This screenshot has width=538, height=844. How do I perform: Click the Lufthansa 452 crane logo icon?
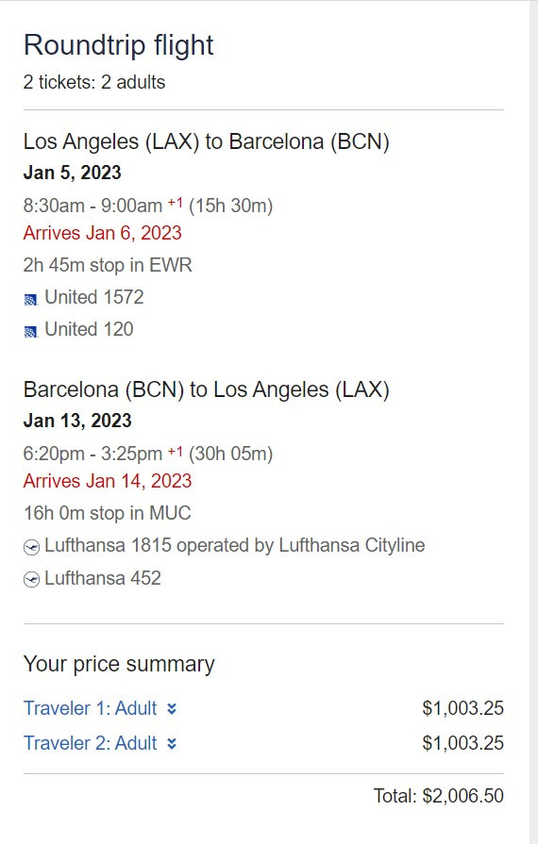coord(31,580)
